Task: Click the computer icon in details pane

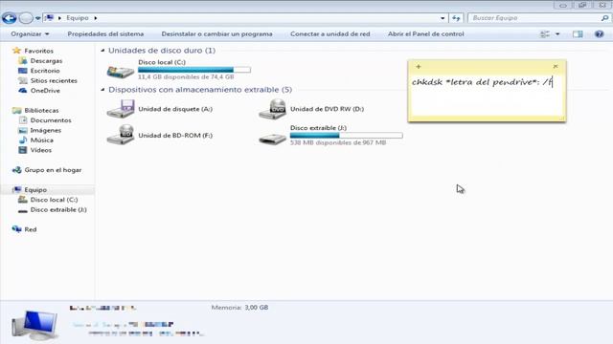Action: point(34,325)
